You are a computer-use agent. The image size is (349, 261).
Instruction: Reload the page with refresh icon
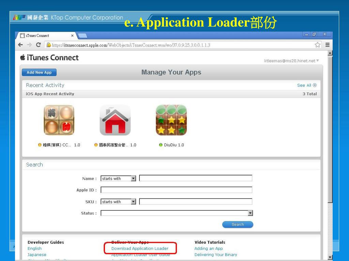pyautogui.click(x=38, y=45)
